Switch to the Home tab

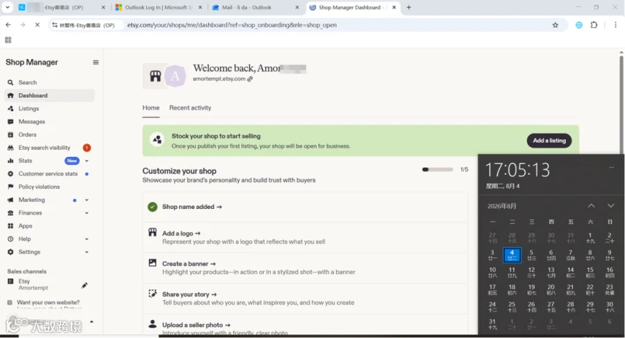point(151,108)
